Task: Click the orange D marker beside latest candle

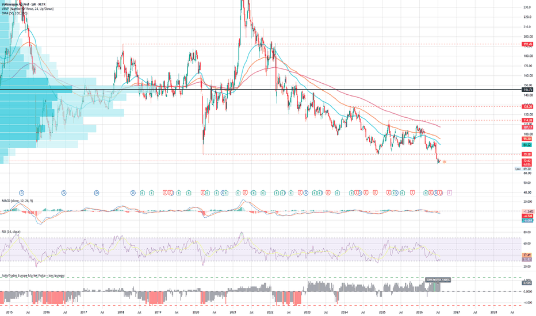Action: [445, 162]
